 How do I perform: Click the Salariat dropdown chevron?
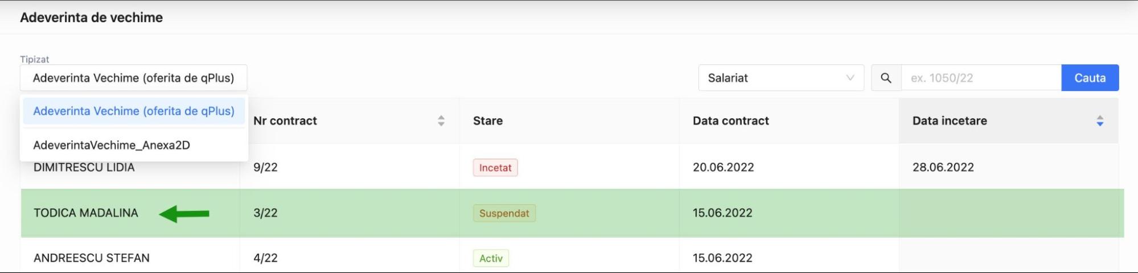click(850, 78)
